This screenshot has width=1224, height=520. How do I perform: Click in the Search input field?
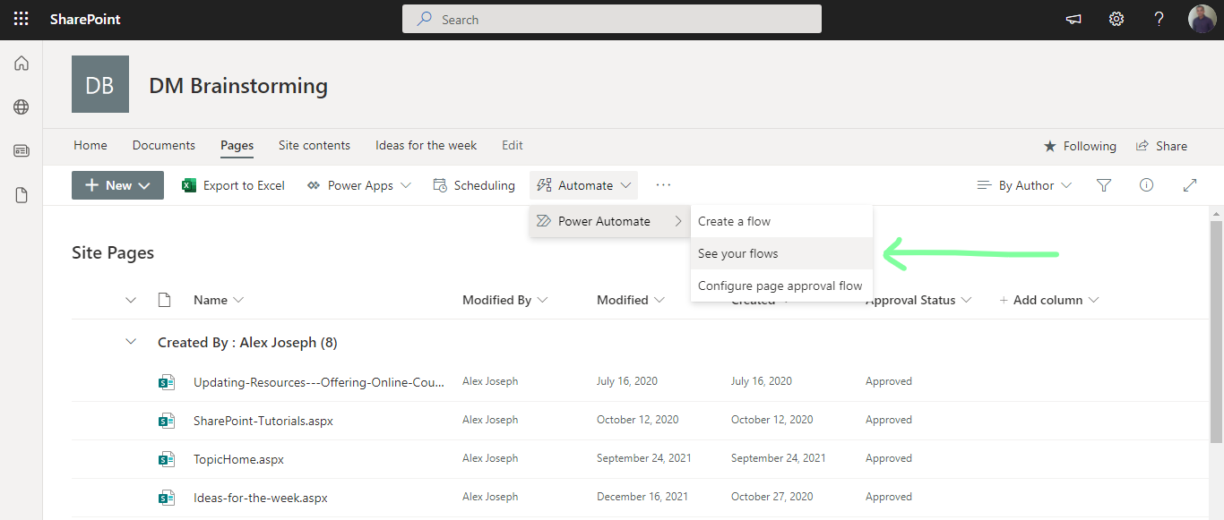pyautogui.click(x=612, y=19)
